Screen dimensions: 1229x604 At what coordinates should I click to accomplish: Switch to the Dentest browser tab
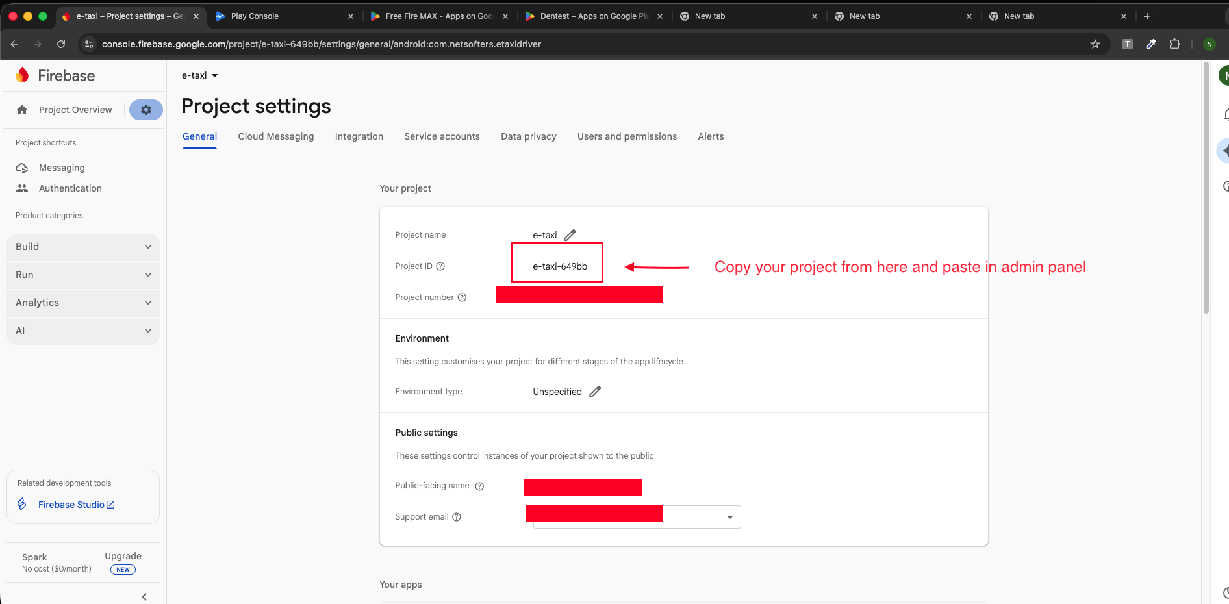click(594, 16)
